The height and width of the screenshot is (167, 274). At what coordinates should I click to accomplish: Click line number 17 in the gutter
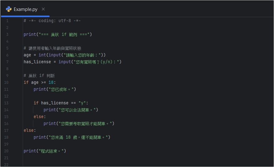(7, 131)
